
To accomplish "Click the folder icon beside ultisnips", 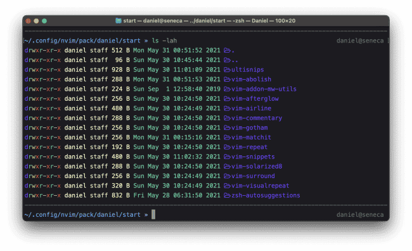I will point(227,70).
